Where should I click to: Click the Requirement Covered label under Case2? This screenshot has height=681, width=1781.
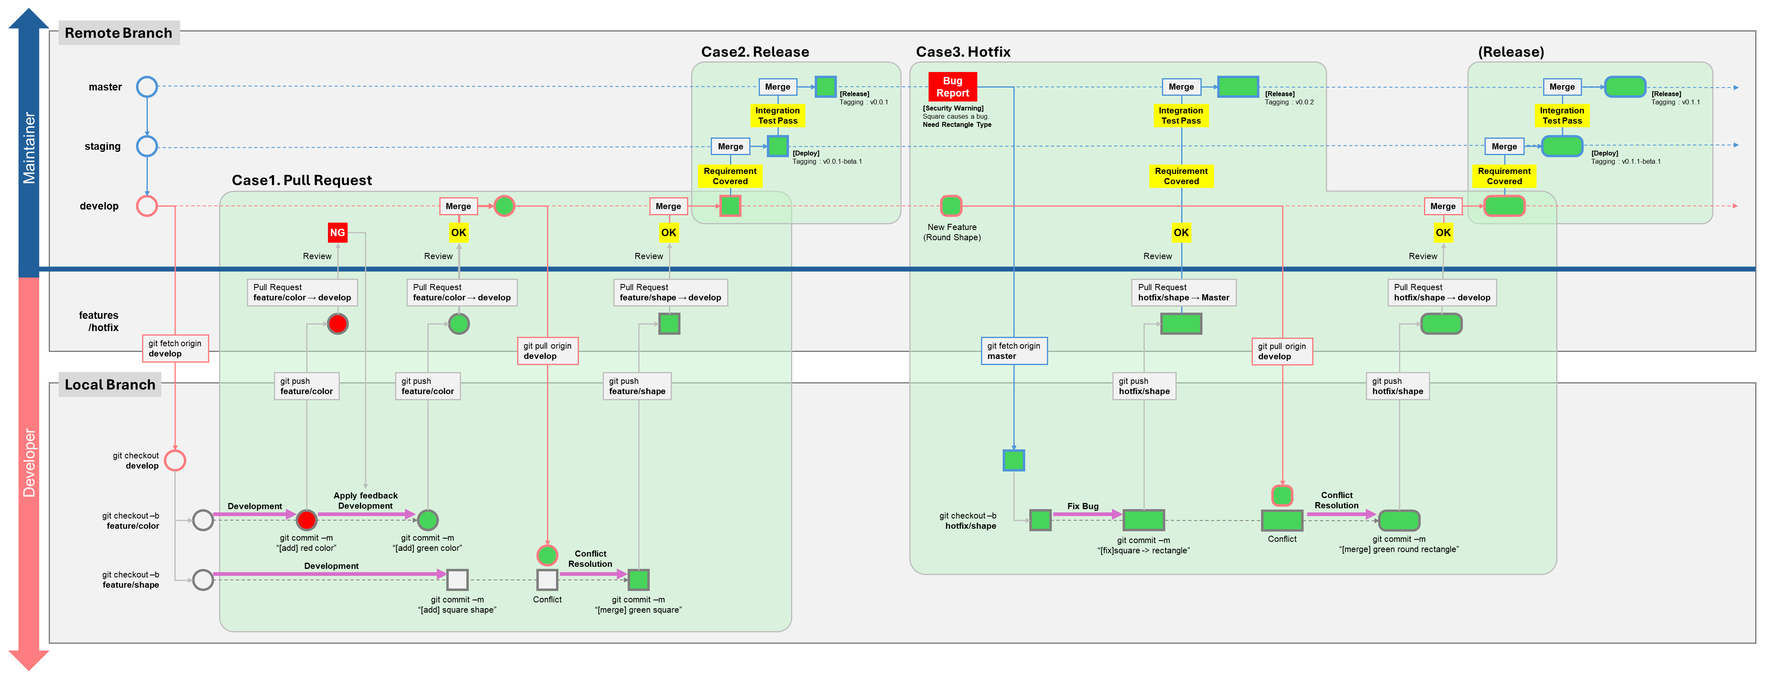pyautogui.click(x=730, y=176)
